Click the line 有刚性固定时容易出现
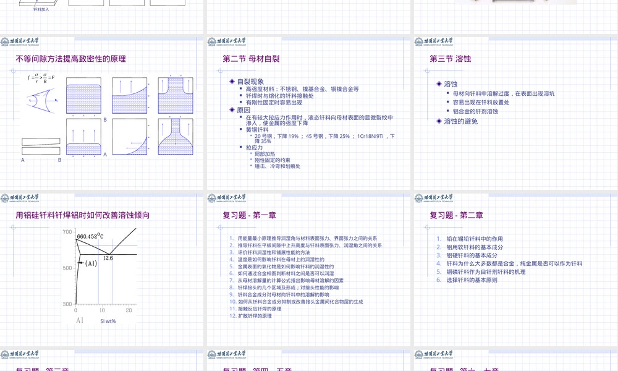This screenshot has height=371, width=618. pyautogui.click(x=274, y=103)
